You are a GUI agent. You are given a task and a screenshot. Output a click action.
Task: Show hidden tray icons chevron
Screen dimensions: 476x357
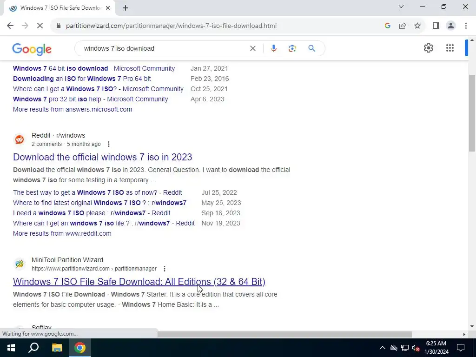tap(383, 348)
